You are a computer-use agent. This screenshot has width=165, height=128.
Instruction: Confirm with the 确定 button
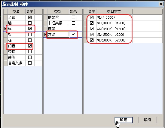(x=124, y=120)
